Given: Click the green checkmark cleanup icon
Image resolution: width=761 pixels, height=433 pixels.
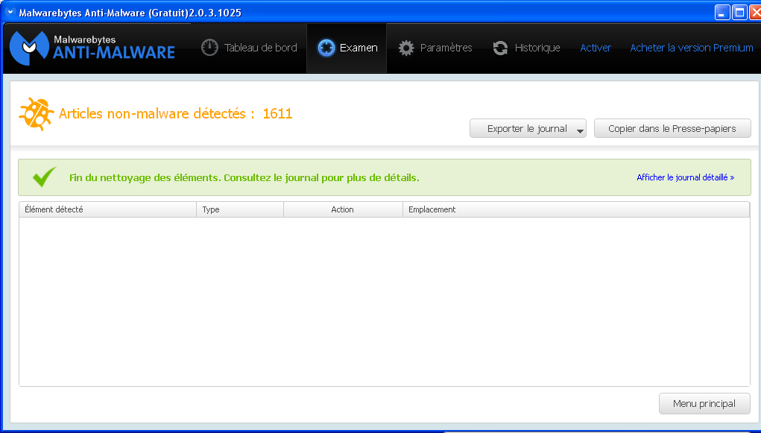Looking at the screenshot, I should (45, 177).
